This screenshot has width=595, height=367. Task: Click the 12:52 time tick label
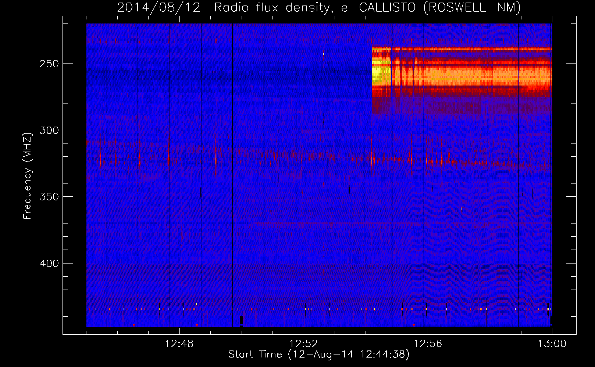coord(304,344)
